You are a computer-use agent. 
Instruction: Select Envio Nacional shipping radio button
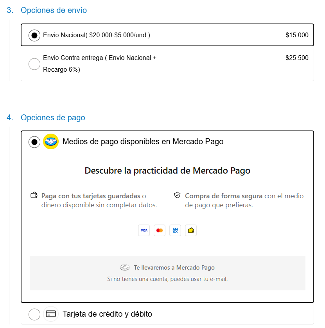34,35
